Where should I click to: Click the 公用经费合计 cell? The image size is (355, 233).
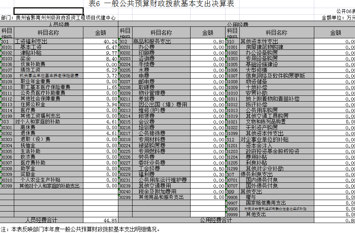pos(216,220)
